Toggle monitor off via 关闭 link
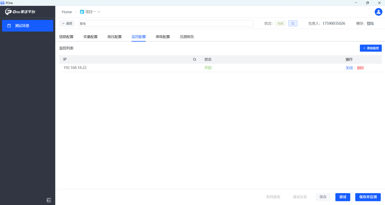385x205 pixels. (349, 68)
